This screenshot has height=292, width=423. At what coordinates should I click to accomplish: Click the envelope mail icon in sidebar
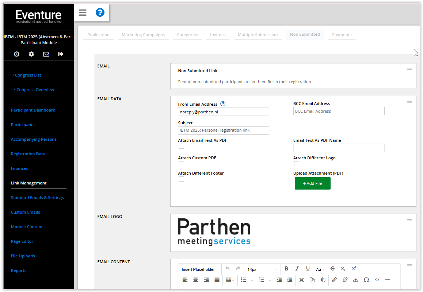(x=46, y=54)
